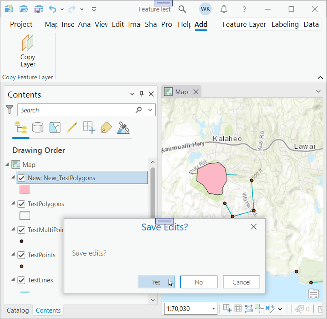This screenshot has width=327, height=319.
Task: Click Cancel in Save Edits dialog
Action: (x=241, y=282)
